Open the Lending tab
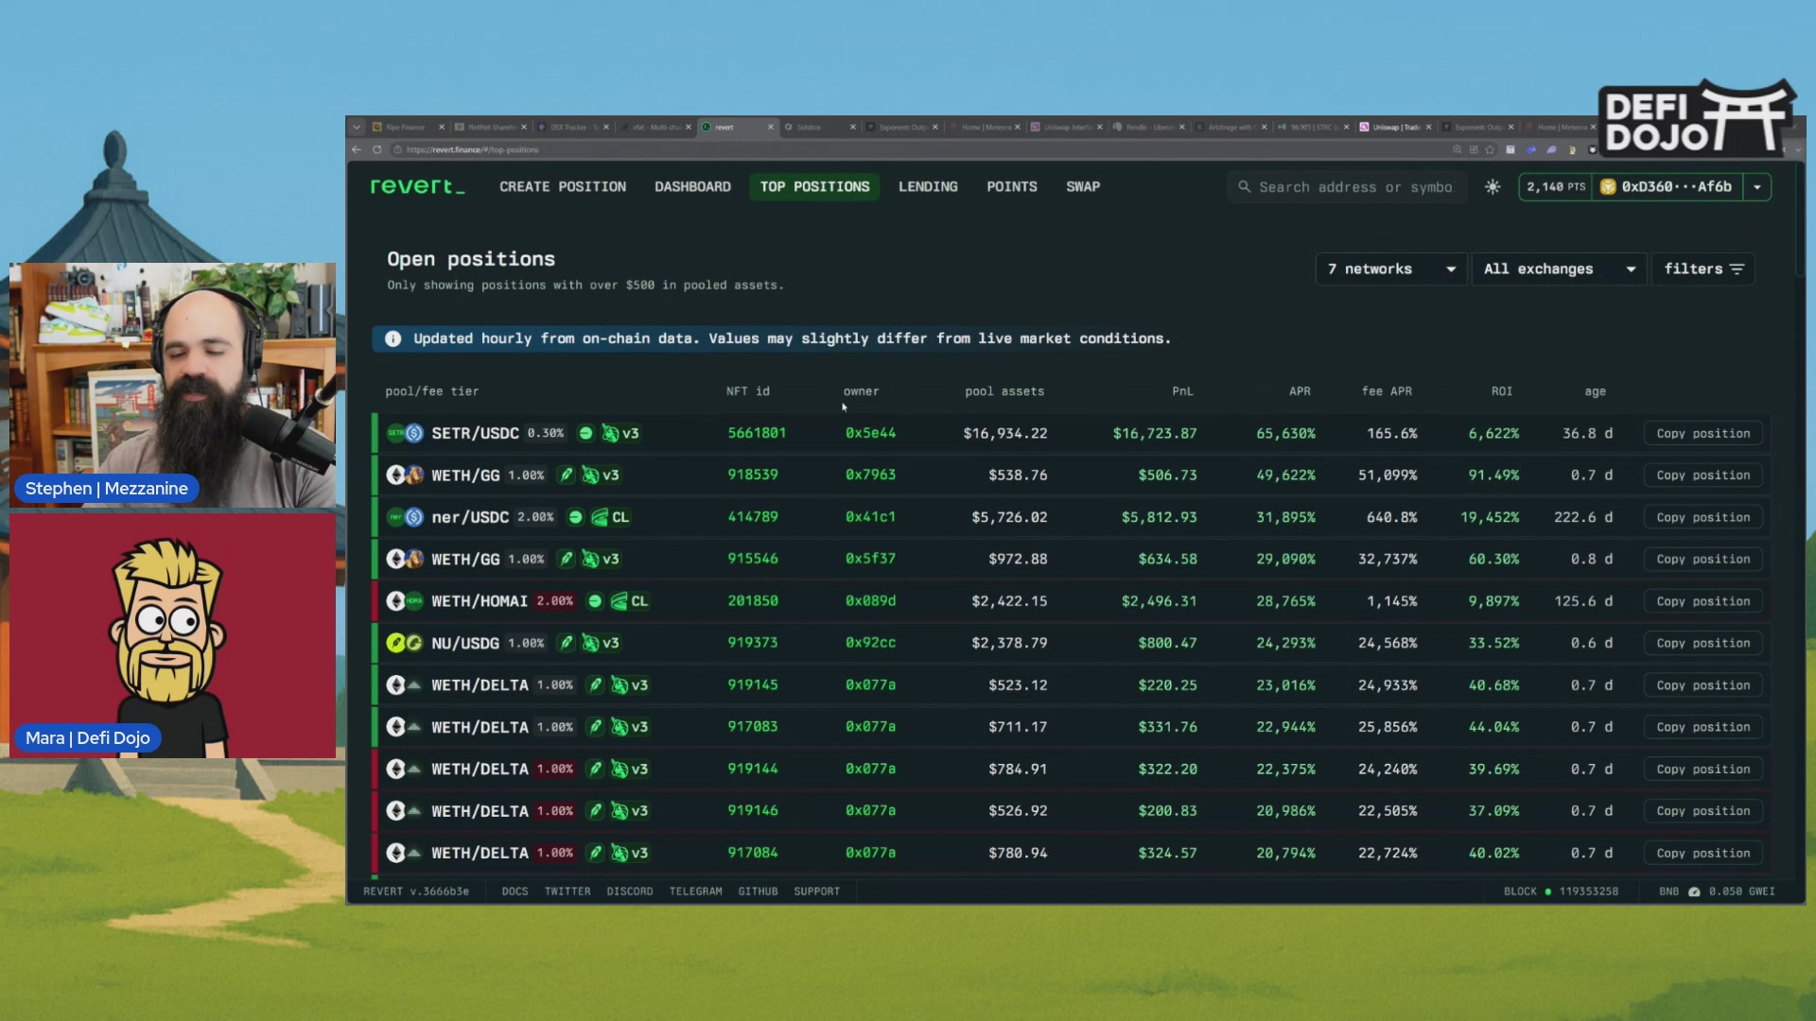 tap(928, 187)
